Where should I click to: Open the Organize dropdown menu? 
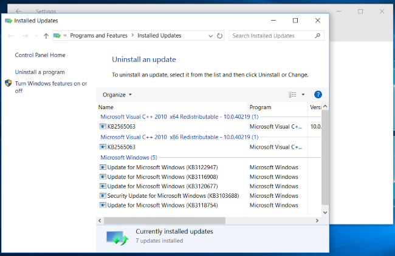[117, 95]
